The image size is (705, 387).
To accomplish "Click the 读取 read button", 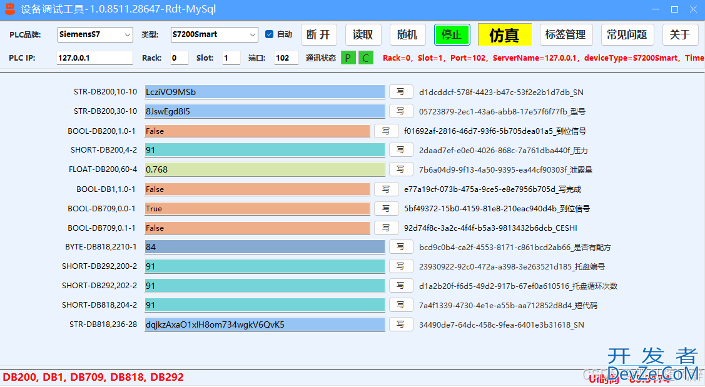I will [363, 34].
